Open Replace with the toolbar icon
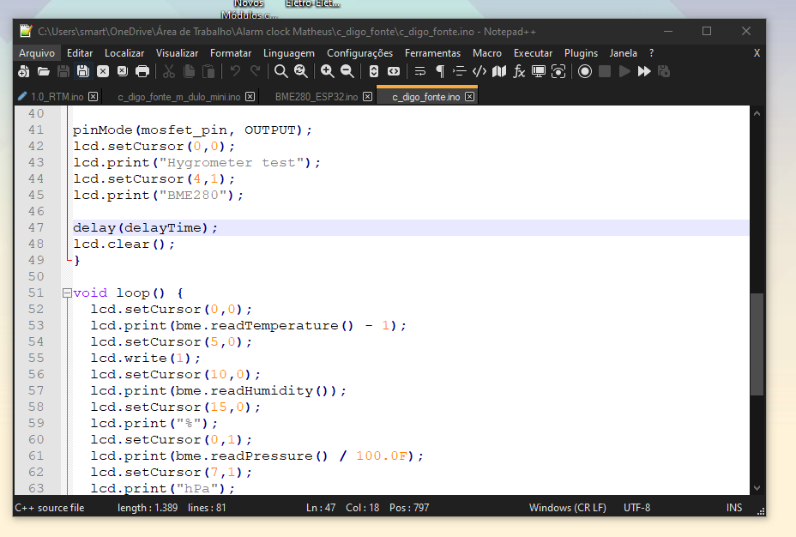Viewport: 796px width, 537px height. point(301,71)
